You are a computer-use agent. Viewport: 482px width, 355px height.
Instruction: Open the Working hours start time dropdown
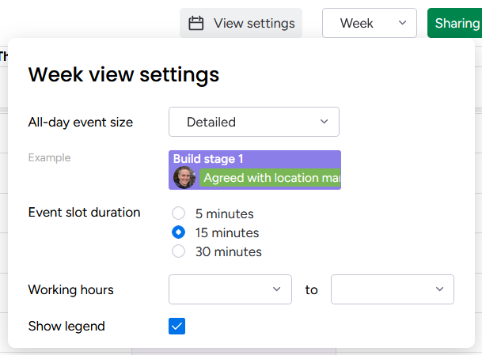[x=230, y=289]
